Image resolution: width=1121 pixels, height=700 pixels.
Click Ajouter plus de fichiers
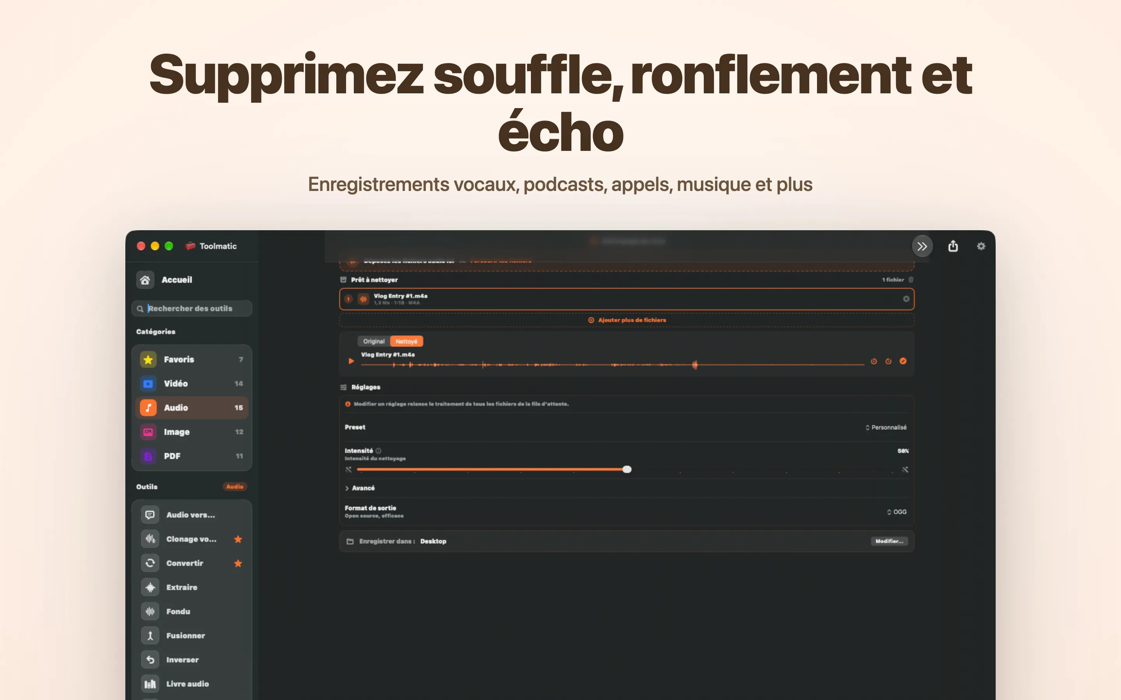pyautogui.click(x=627, y=320)
